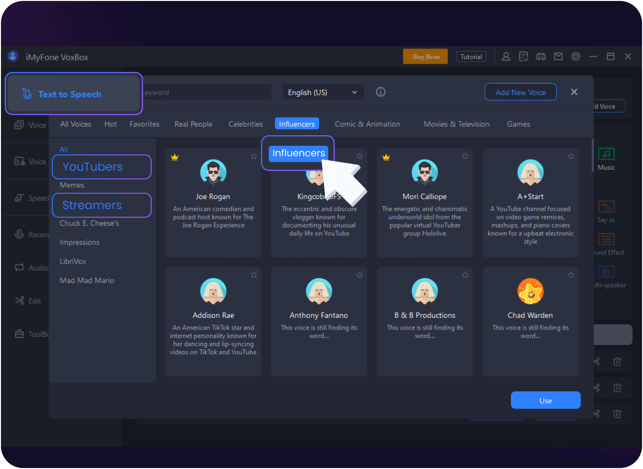
Task: Select the B & B Productions avatar
Action: (425, 291)
